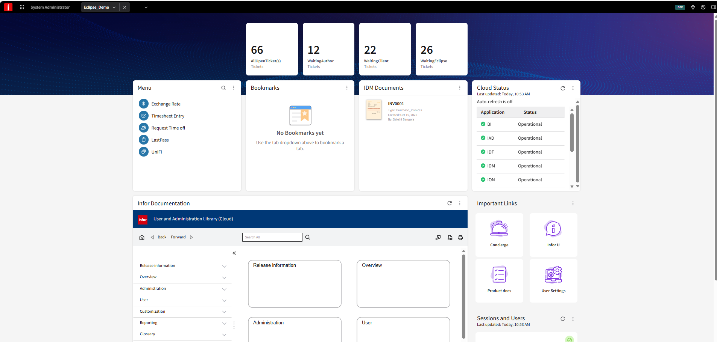Click the documentation Home icon

pos(142,237)
